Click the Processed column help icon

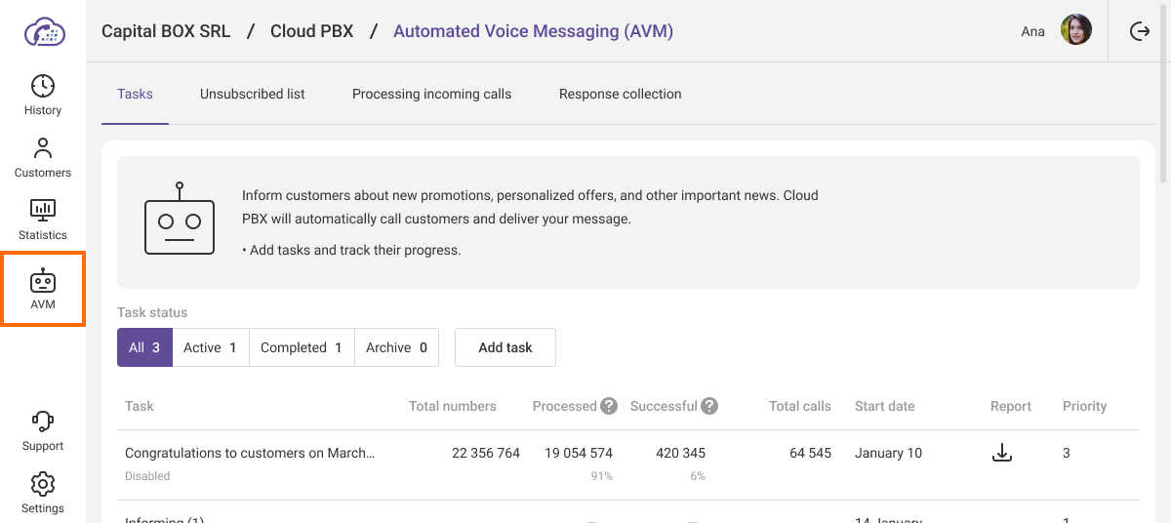tap(609, 406)
